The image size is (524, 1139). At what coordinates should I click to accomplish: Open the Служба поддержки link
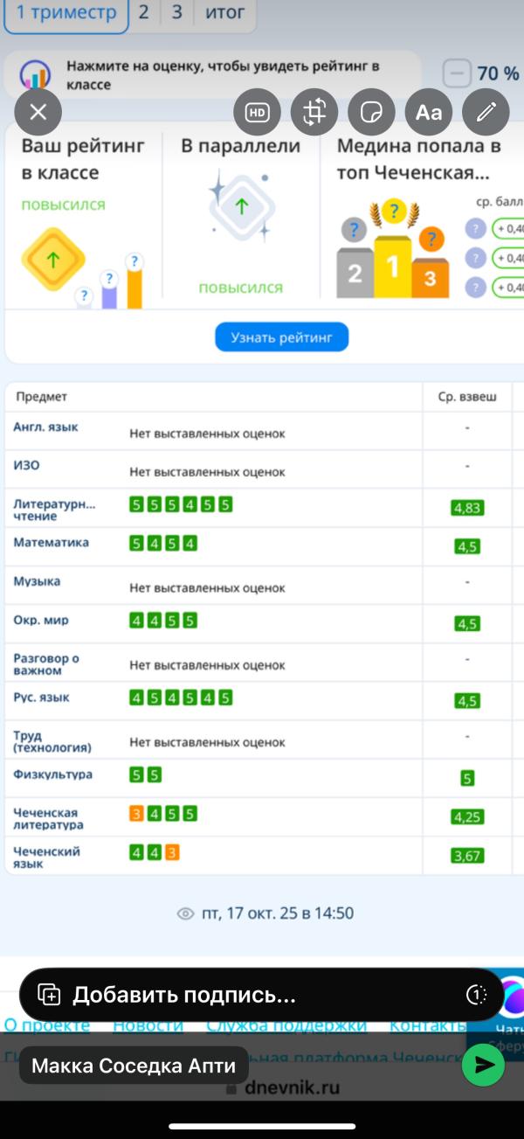[x=286, y=1025]
